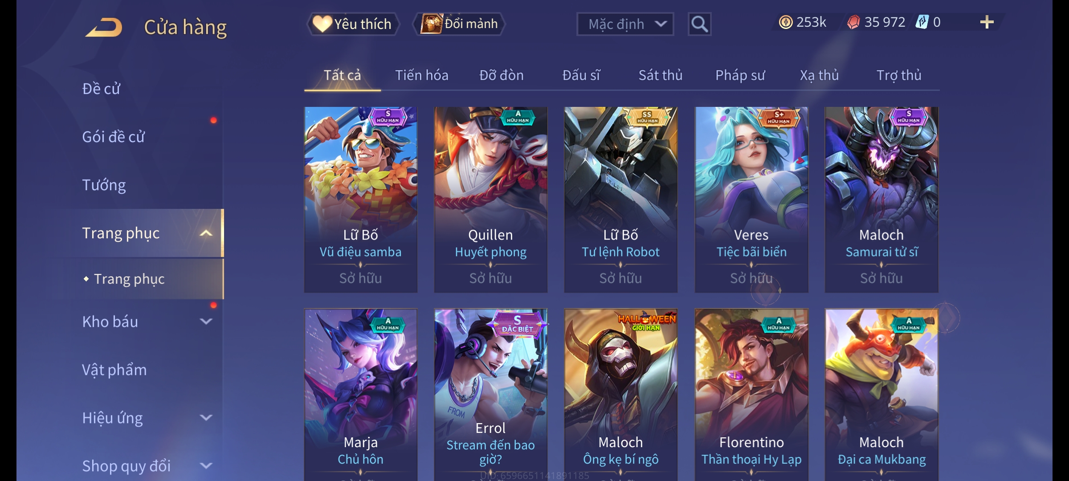
Task: Open Yêu thích favorites heart button
Action: [x=353, y=24]
